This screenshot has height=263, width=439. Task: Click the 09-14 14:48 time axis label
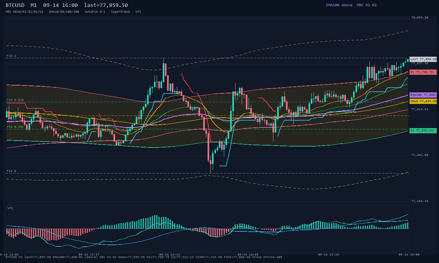248,255
